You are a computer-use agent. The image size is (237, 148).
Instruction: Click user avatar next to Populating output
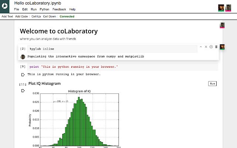pos(23,57)
